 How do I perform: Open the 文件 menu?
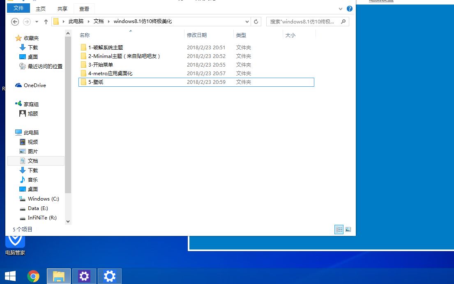[x=18, y=8]
